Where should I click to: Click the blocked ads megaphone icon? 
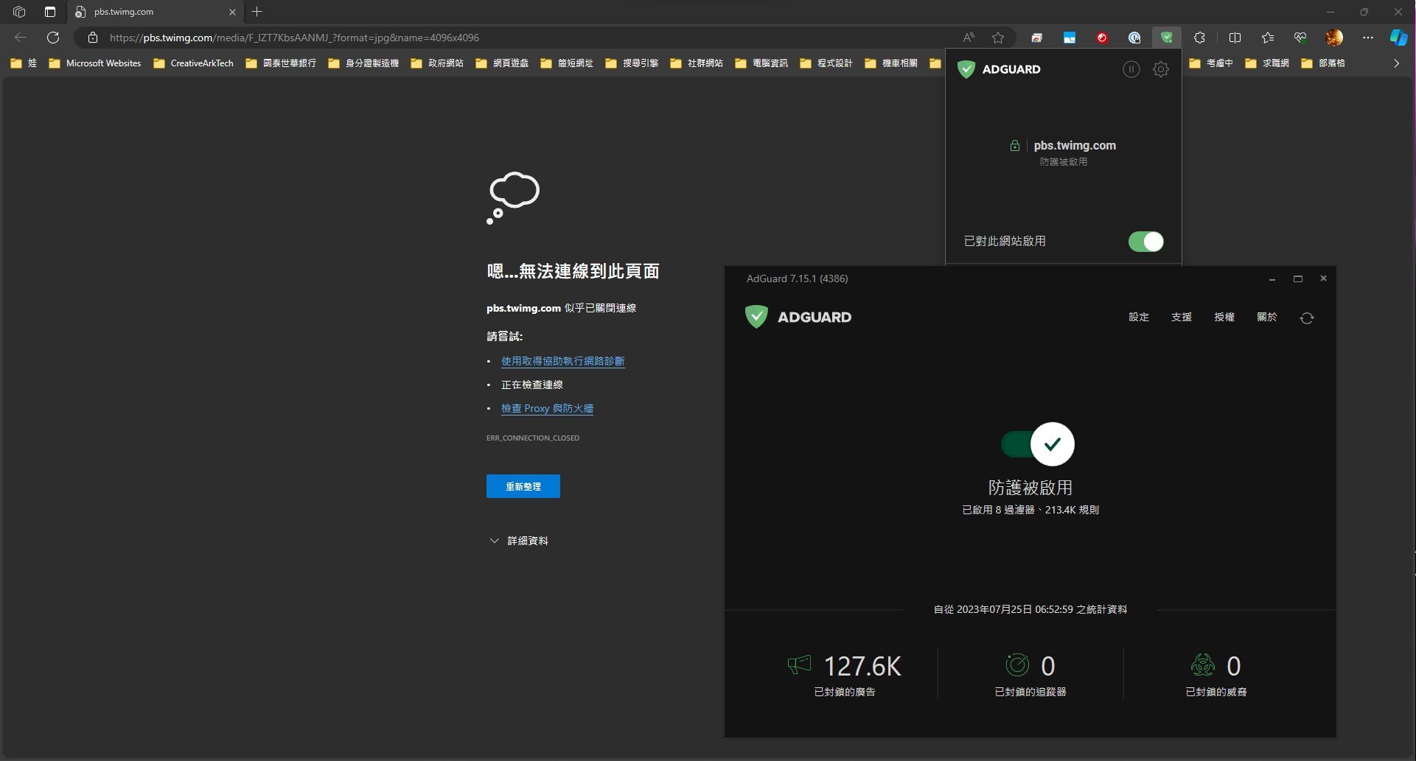801,664
